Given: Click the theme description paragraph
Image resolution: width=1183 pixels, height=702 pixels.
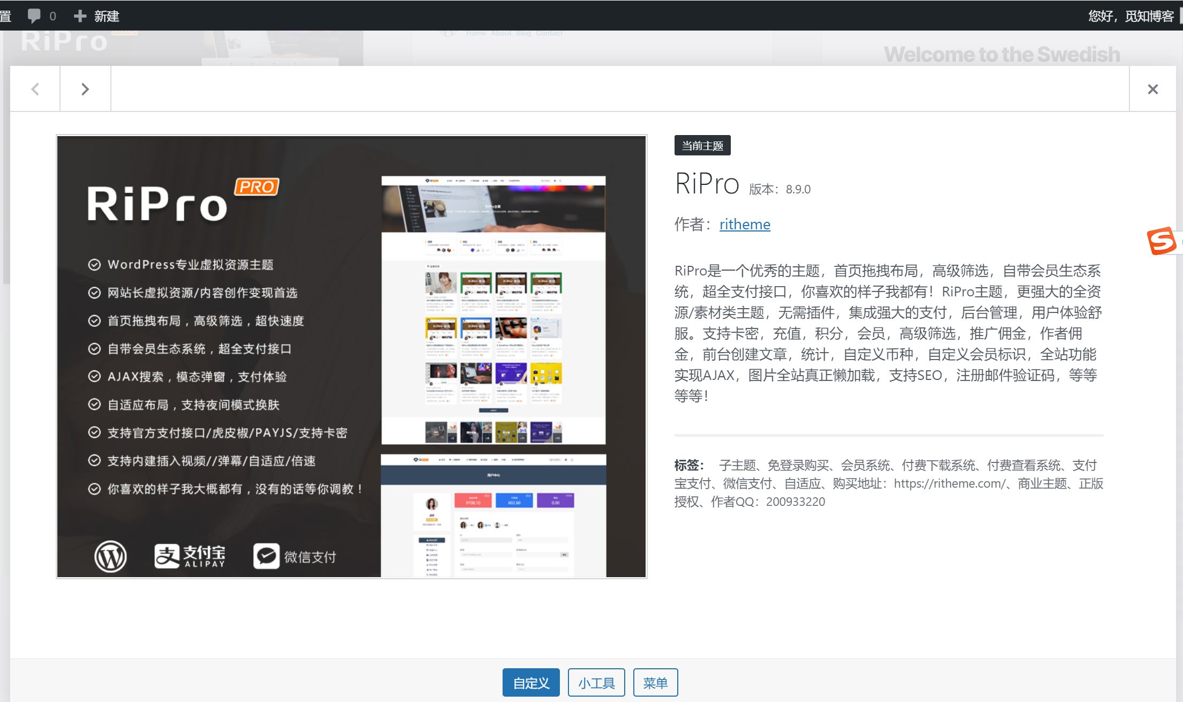Looking at the screenshot, I should coord(888,333).
